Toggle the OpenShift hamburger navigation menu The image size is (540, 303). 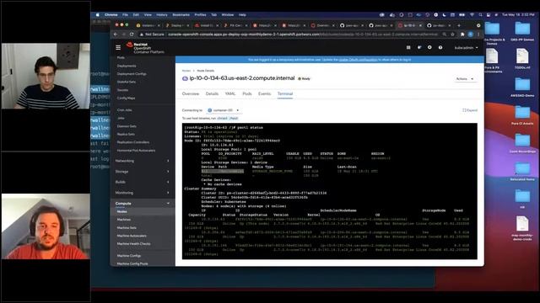(x=118, y=47)
